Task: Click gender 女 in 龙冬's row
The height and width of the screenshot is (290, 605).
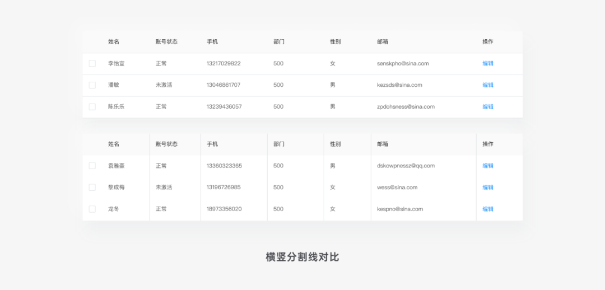Action: pyautogui.click(x=333, y=209)
